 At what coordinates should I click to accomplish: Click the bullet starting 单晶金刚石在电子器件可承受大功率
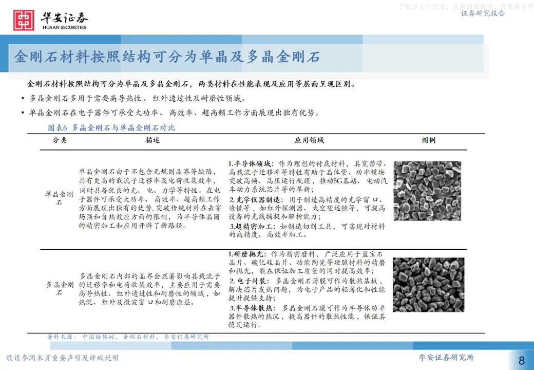pos(170,113)
